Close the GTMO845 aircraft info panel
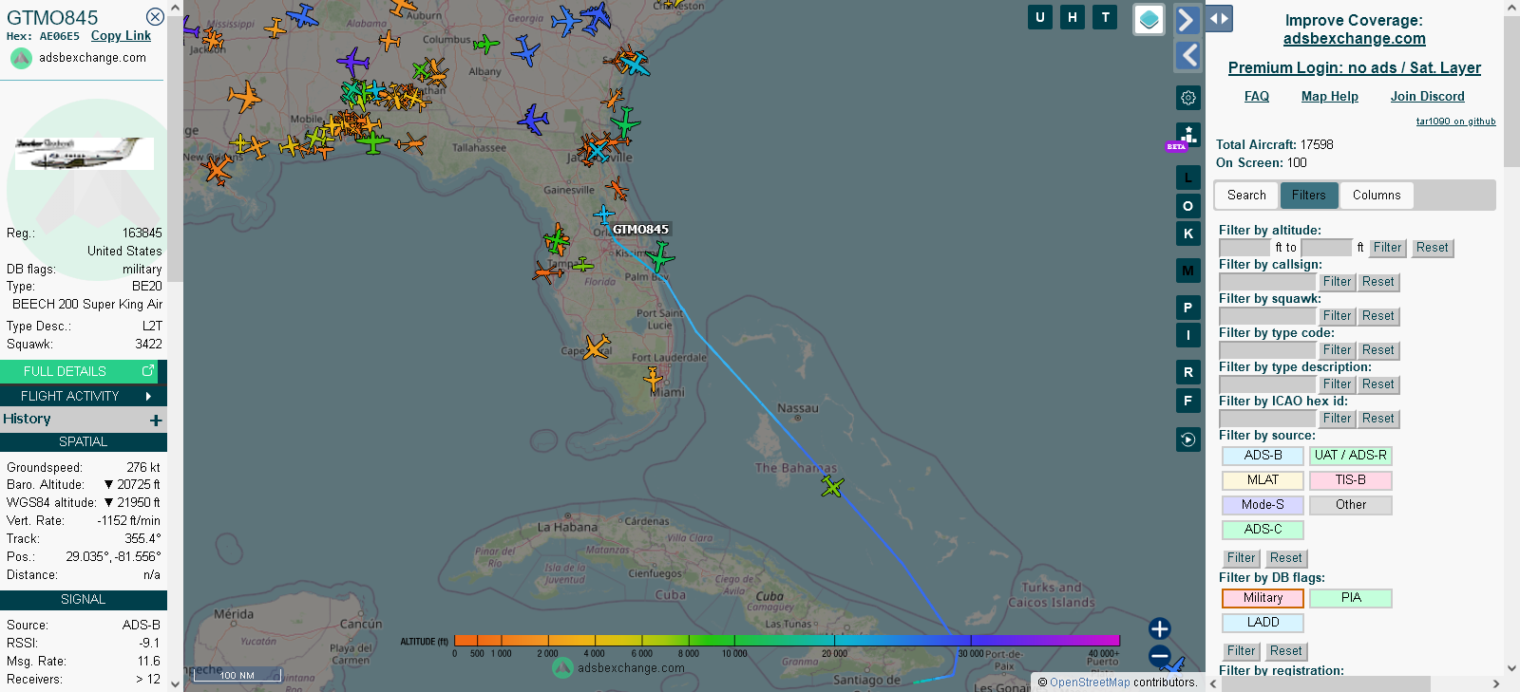 [x=155, y=17]
